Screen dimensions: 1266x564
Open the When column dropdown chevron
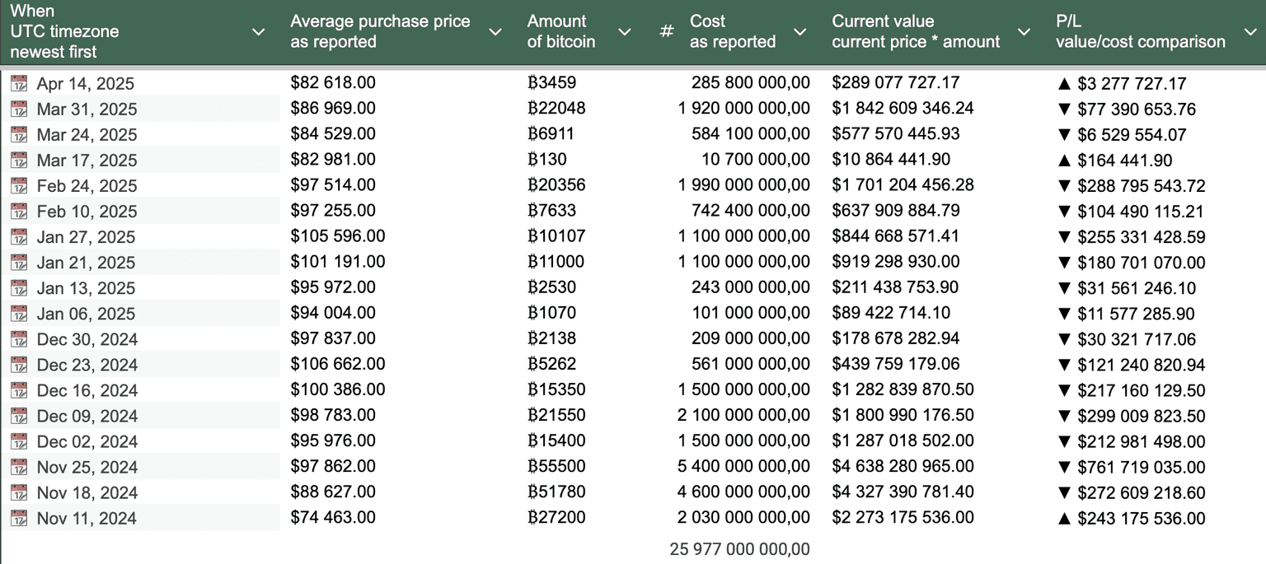[258, 32]
